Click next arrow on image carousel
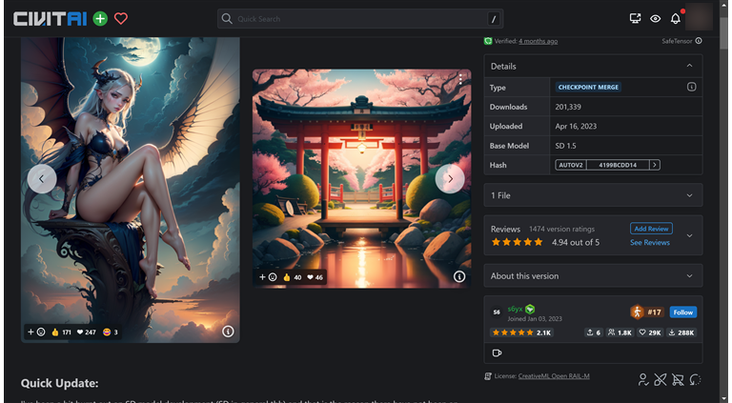Image resolution: width=732 pixels, height=403 pixels. pyautogui.click(x=450, y=178)
